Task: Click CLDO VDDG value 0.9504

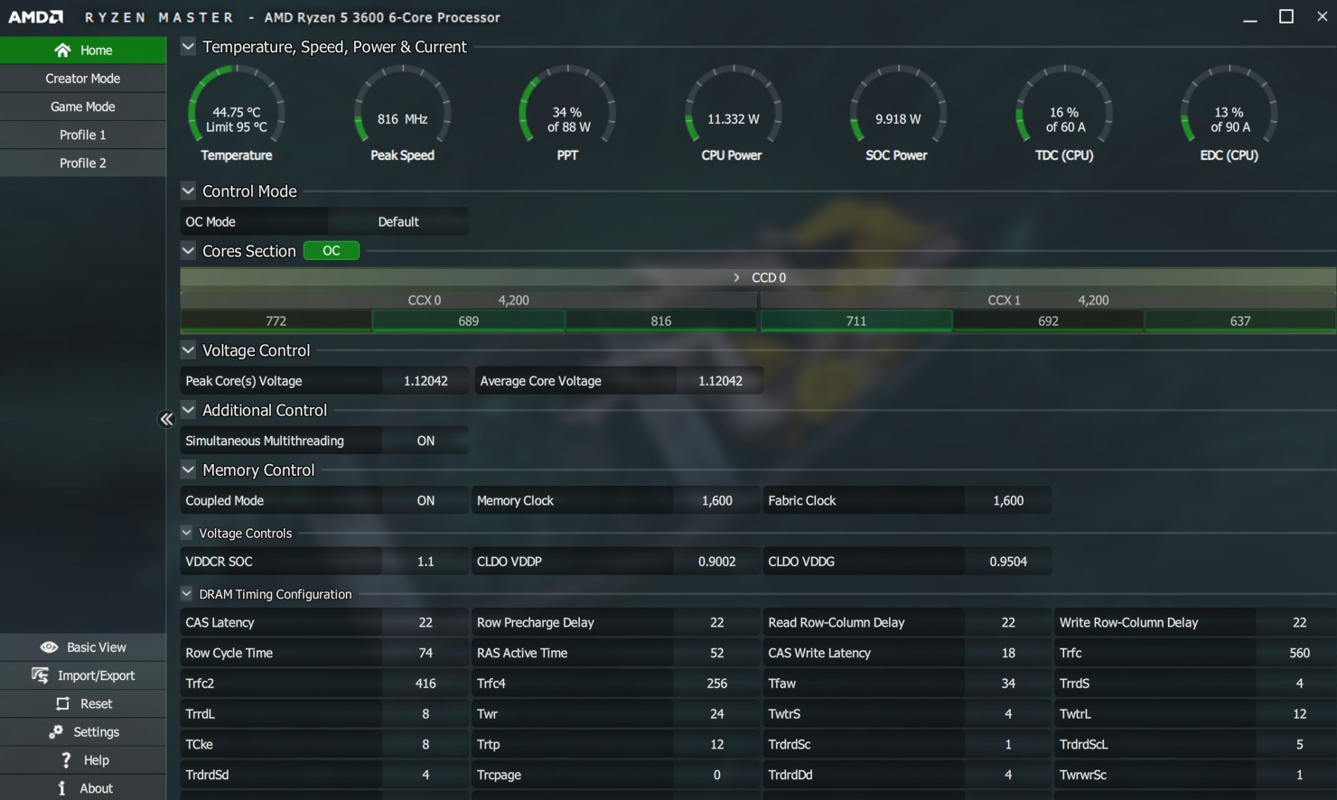Action: [1008, 562]
